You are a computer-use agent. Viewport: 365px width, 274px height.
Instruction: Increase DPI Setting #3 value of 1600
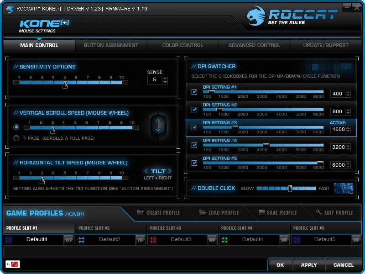click(x=348, y=128)
